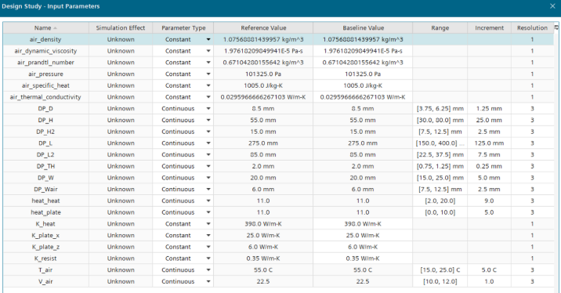Open Parameter Type dropdown for DP_D
The image size is (561, 293).
click(x=208, y=108)
